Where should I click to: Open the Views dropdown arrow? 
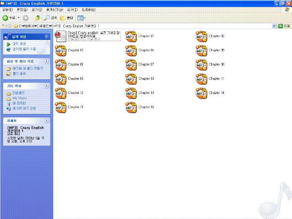(85, 18)
